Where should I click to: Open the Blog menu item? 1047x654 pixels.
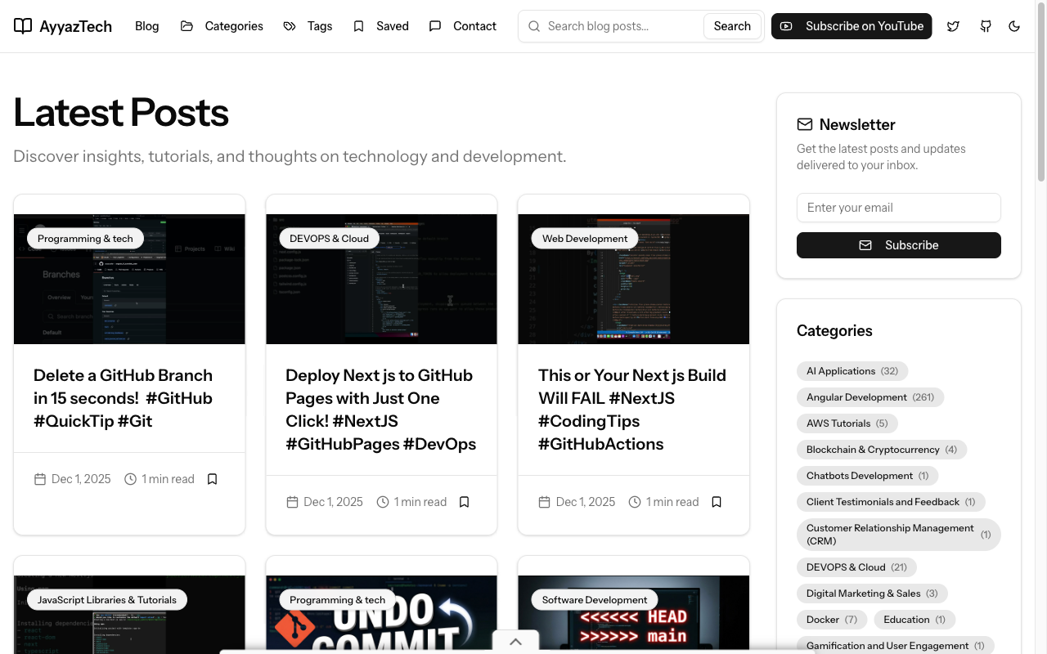point(147,25)
